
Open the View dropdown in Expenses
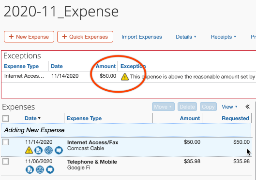(x=229, y=107)
